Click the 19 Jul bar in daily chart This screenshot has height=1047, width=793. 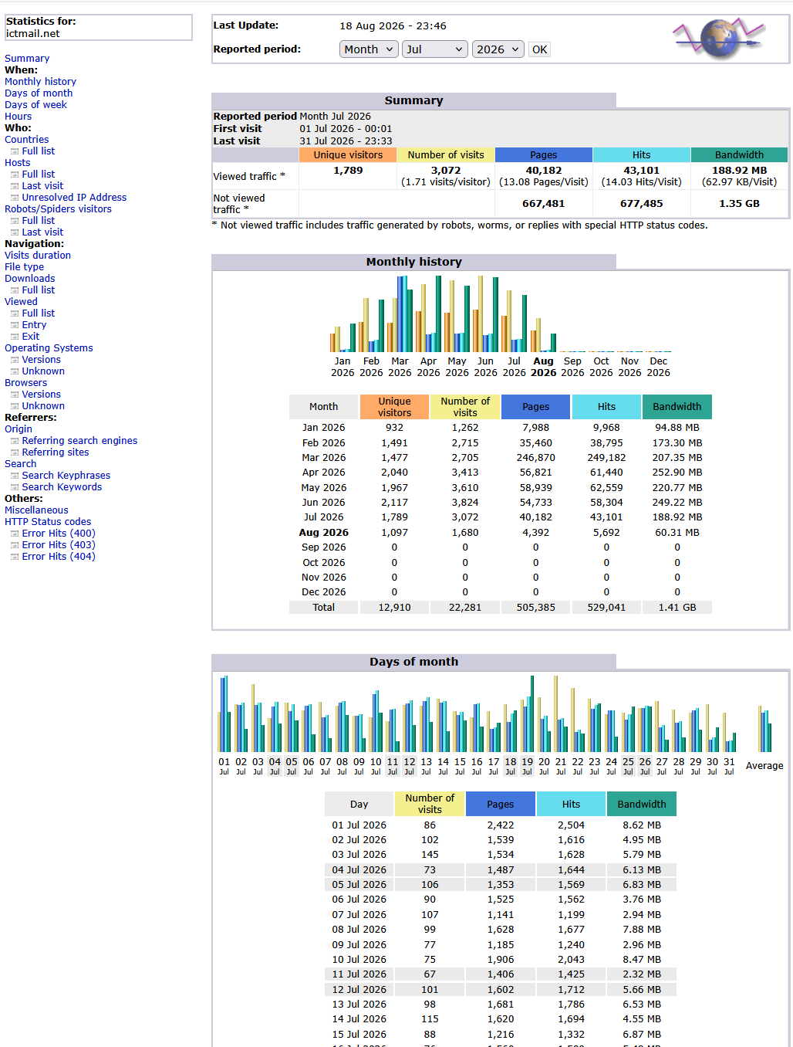[528, 714]
